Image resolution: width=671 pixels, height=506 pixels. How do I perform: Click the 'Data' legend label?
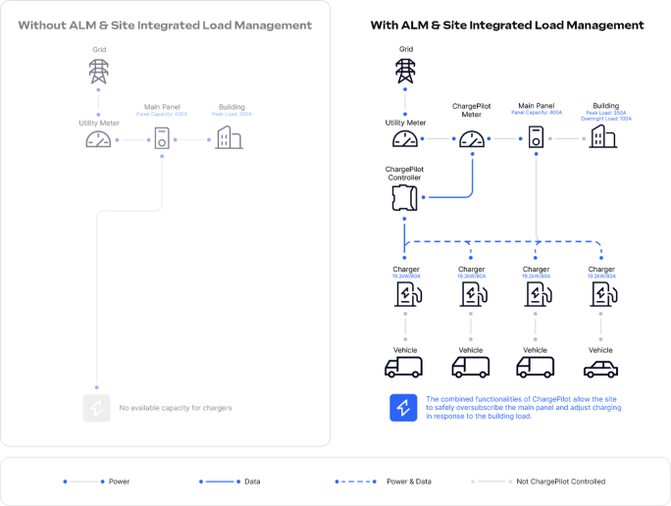pyautogui.click(x=252, y=481)
